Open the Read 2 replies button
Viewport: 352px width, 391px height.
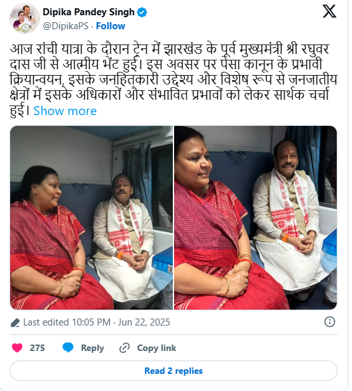(173, 371)
